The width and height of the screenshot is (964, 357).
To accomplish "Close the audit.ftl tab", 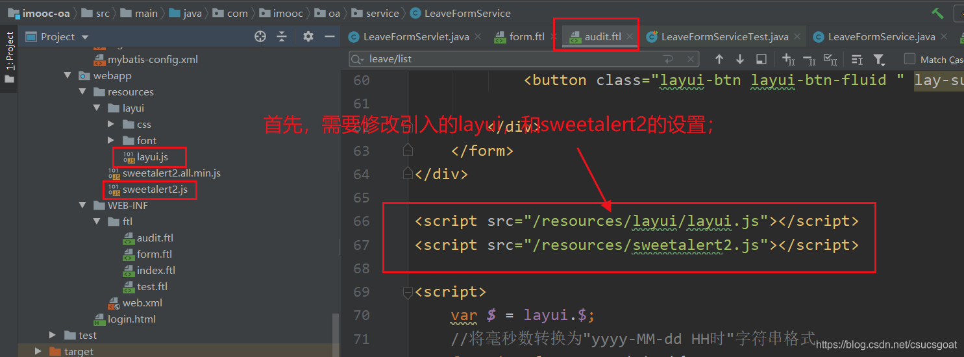I will [630, 37].
